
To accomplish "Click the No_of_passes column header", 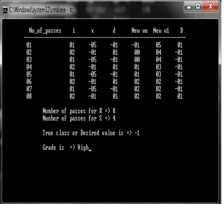I will click(x=45, y=31).
